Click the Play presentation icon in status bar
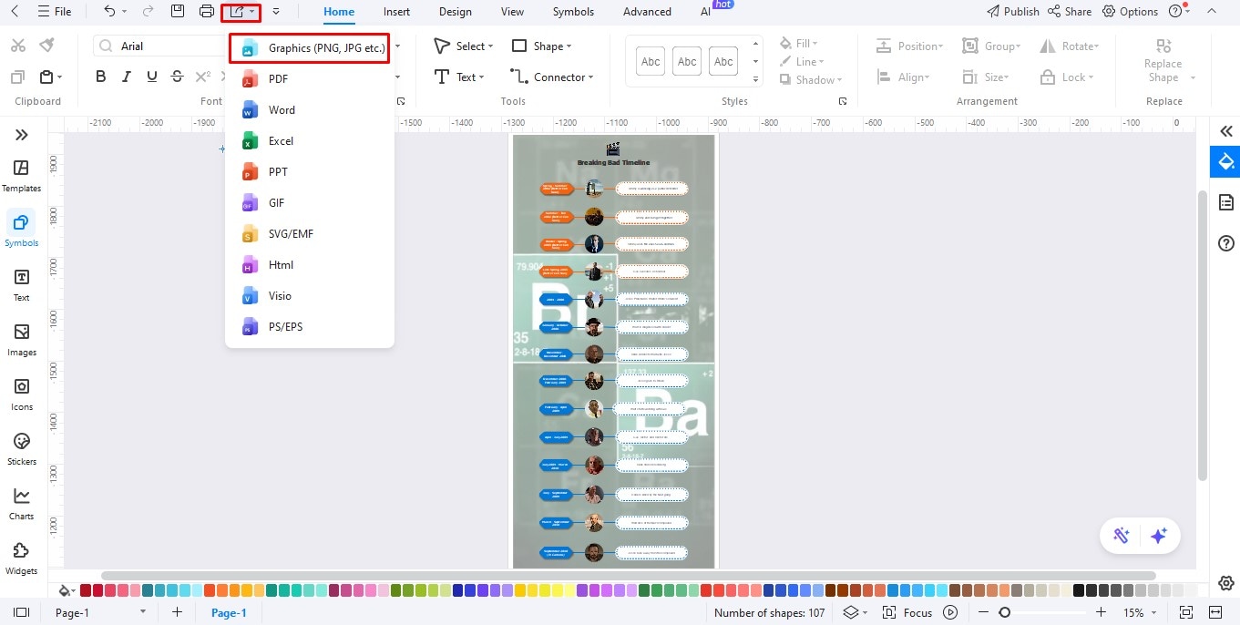Image resolution: width=1240 pixels, height=625 pixels. pos(950,613)
